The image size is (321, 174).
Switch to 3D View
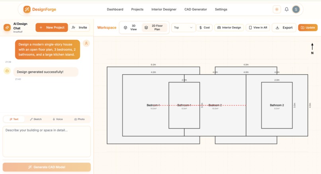(x=130, y=27)
